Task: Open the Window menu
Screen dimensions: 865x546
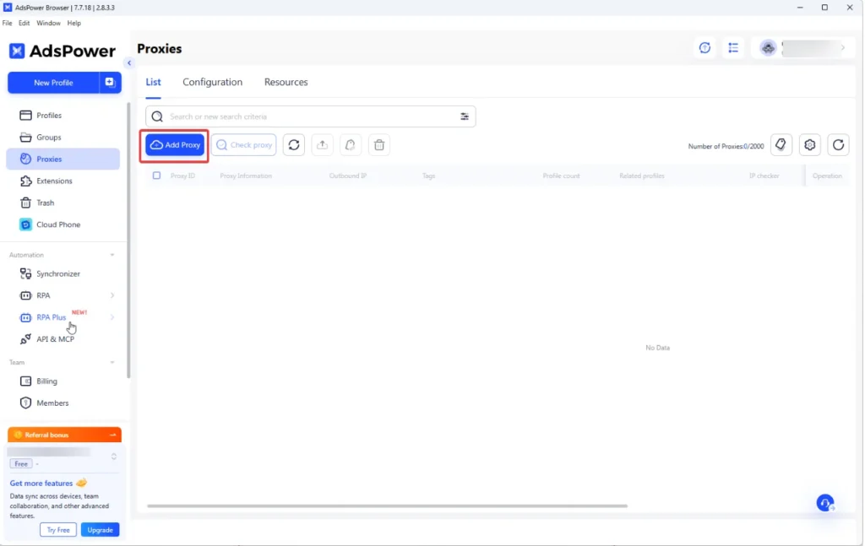Action: point(47,23)
